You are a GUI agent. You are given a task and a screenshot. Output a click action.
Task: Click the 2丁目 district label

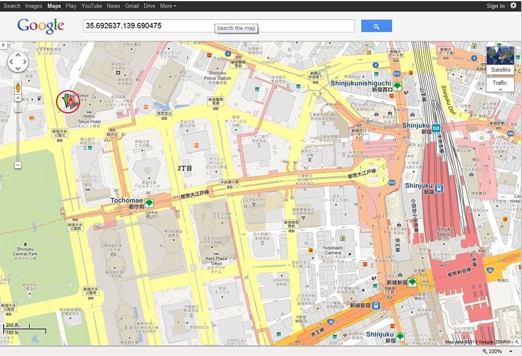[x=185, y=168]
